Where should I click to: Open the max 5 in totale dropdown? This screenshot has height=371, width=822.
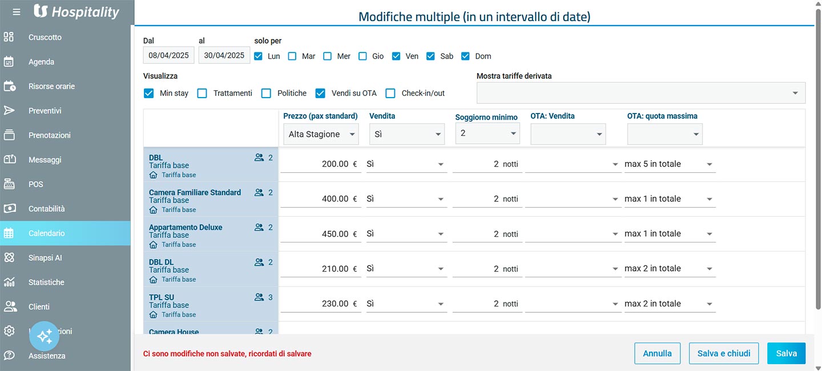pyautogui.click(x=670, y=164)
